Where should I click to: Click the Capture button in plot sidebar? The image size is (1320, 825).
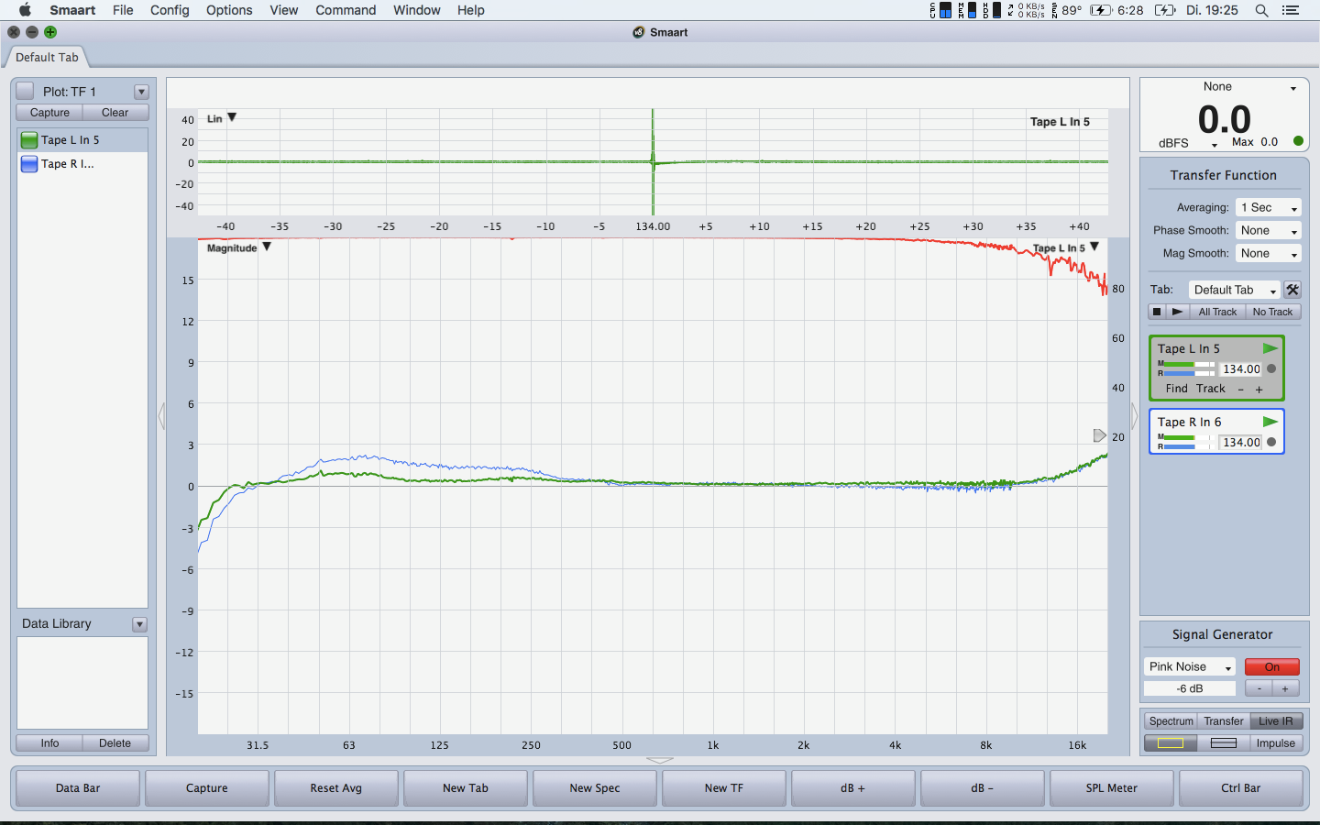49,113
